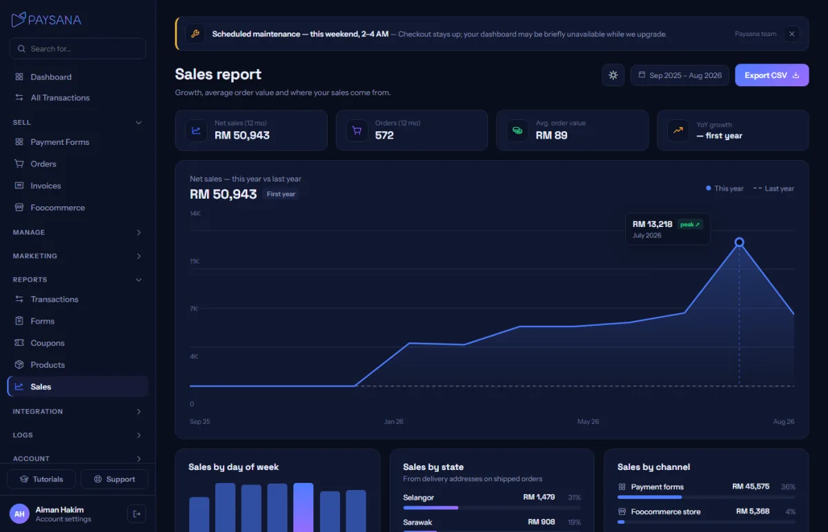The width and height of the screenshot is (828, 532).
Task: Click the Orders cart icon
Action: 357,130
